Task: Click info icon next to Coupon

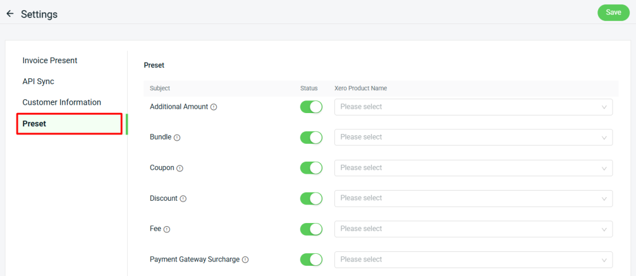Action: [179, 168]
